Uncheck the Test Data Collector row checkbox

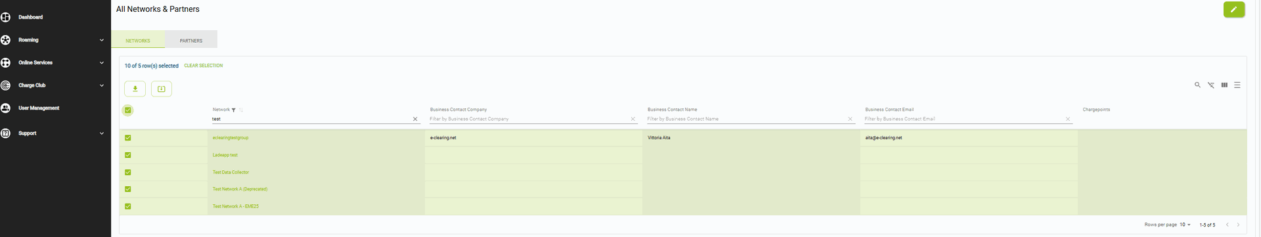(x=128, y=172)
